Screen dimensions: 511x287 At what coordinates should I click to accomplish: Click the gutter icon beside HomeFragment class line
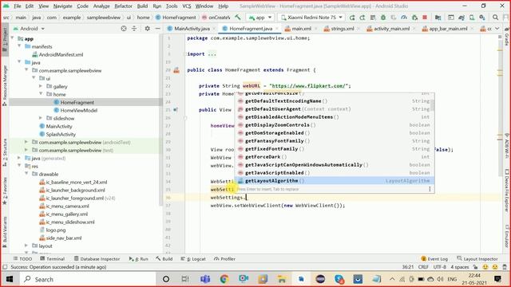176,70
